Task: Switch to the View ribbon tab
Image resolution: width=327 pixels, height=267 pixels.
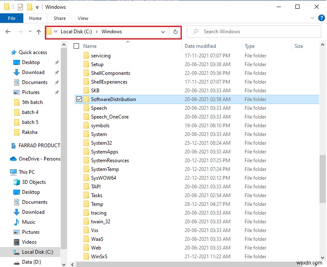Action: tap(83, 18)
